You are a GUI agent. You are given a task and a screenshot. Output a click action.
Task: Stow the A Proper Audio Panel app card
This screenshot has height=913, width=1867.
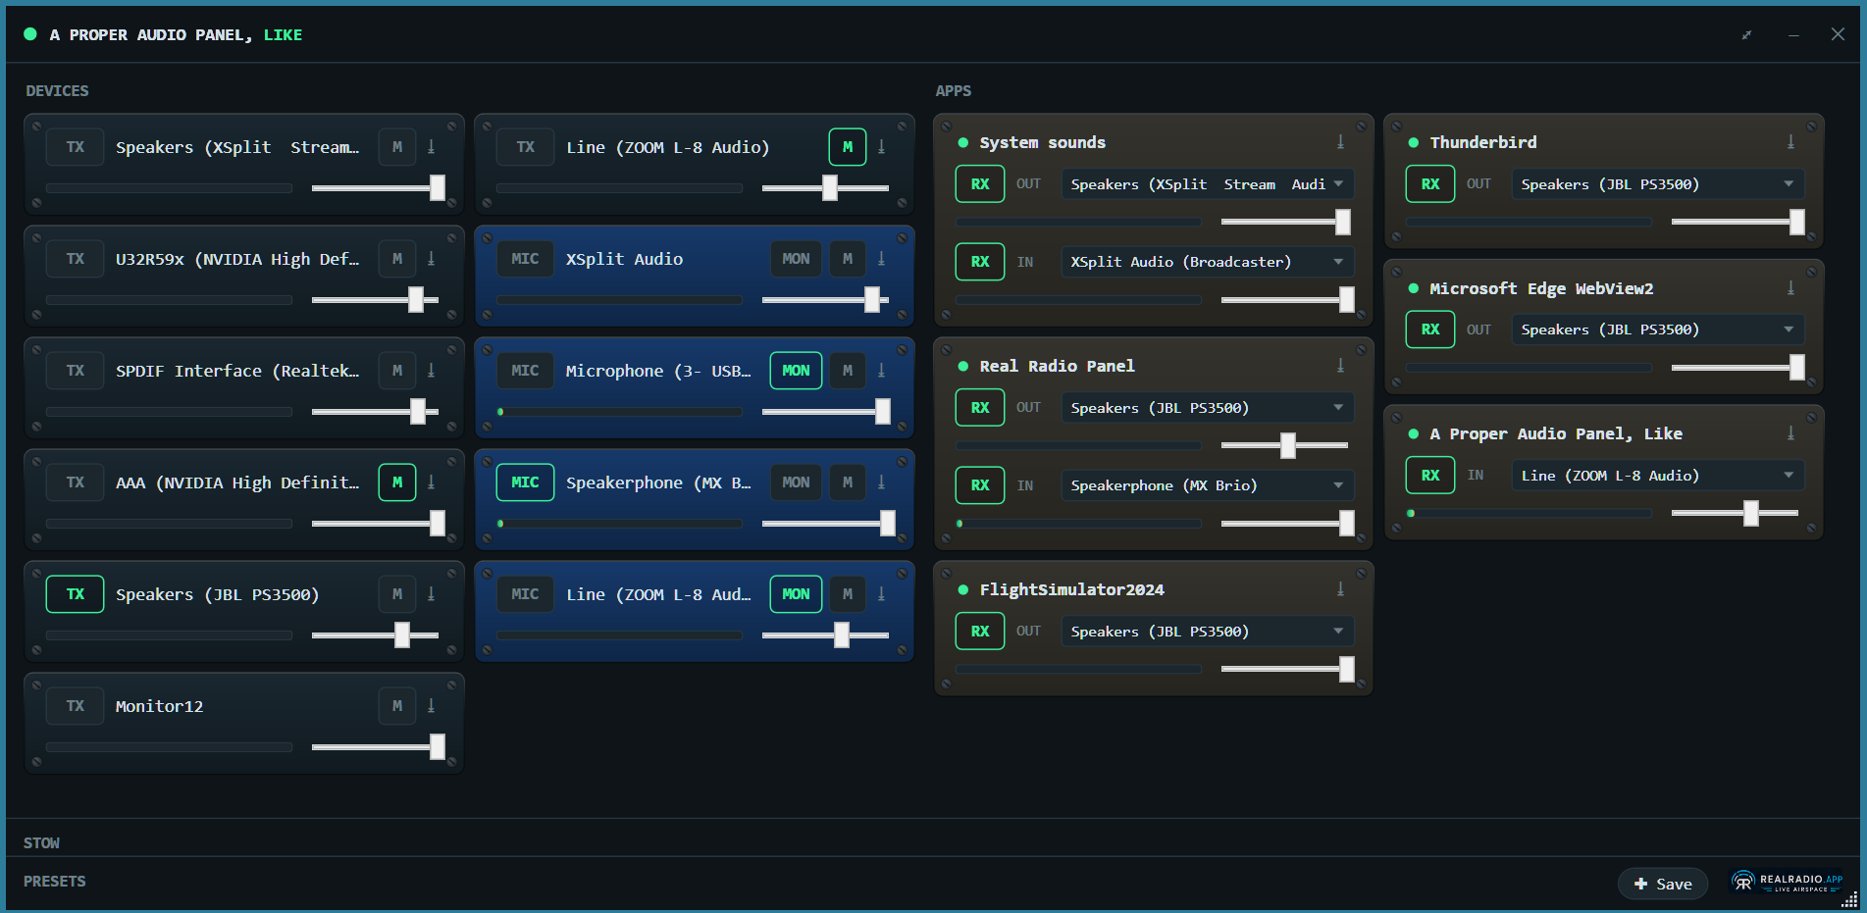1790,433
